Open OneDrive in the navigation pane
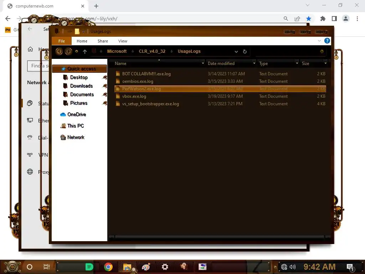The image size is (365, 274). click(x=77, y=115)
